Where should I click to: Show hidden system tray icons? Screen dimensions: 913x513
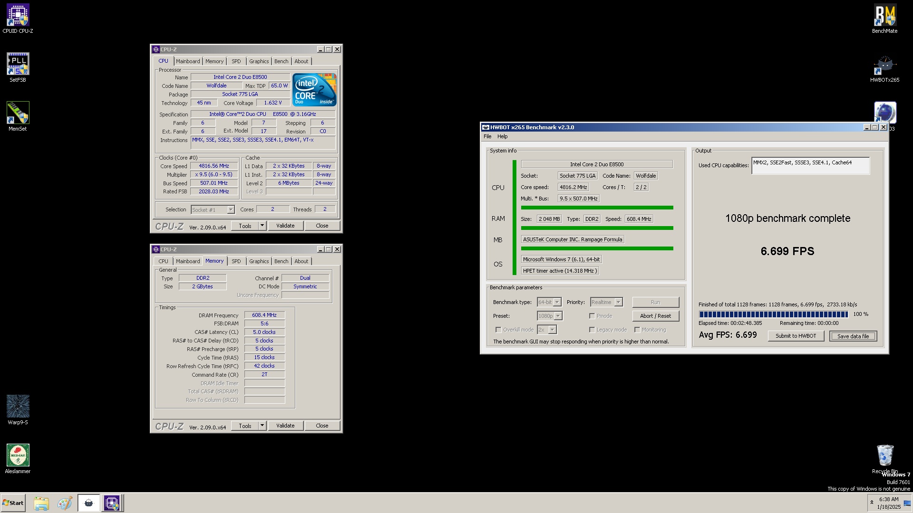(872, 503)
